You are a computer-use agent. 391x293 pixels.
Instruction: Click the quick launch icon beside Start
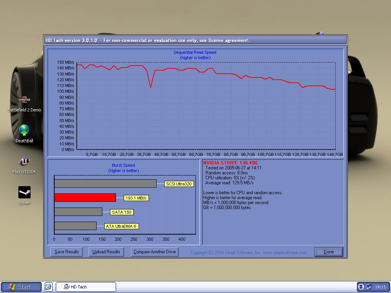(48, 287)
